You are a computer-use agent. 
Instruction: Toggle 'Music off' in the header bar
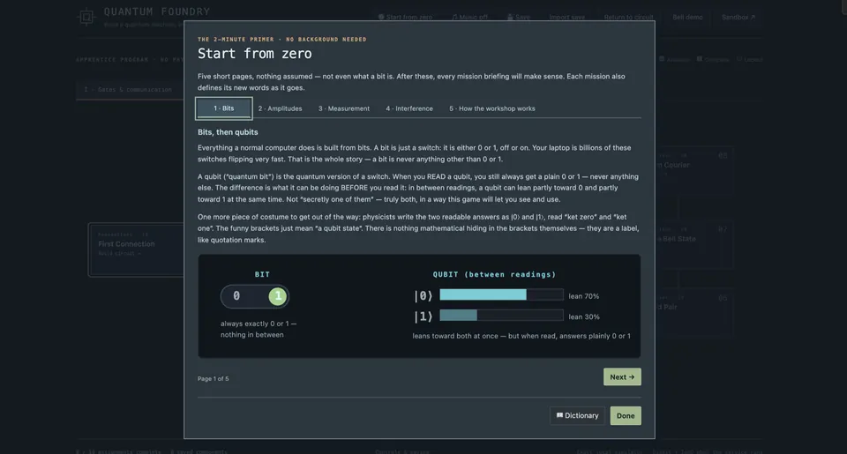pyautogui.click(x=469, y=18)
